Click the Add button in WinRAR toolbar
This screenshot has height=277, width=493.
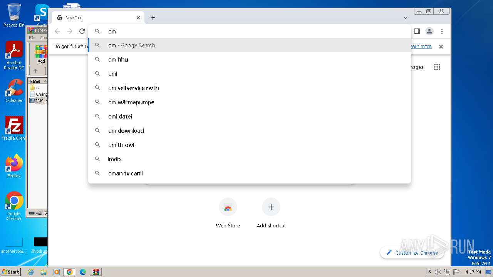coord(41,54)
